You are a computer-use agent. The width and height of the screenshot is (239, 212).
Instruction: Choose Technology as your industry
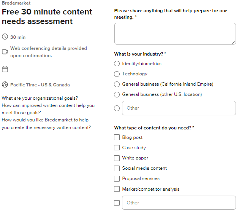pyautogui.click(x=117, y=74)
